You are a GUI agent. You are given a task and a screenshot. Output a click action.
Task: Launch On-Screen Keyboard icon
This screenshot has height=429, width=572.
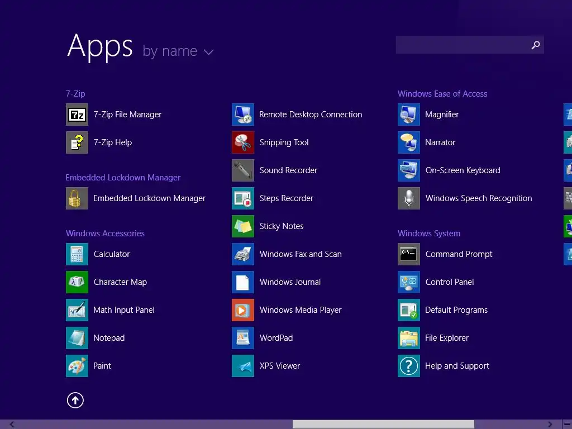click(409, 170)
